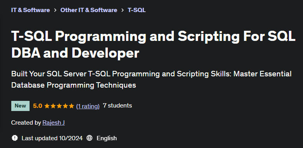Open the Other IT & Software breadcrumb
The height and width of the screenshot is (148, 303).
pyautogui.click(x=89, y=10)
